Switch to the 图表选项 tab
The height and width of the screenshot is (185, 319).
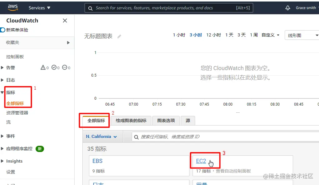click(166, 121)
